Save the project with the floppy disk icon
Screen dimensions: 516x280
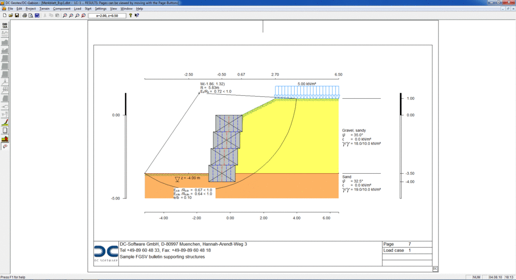(x=17, y=16)
